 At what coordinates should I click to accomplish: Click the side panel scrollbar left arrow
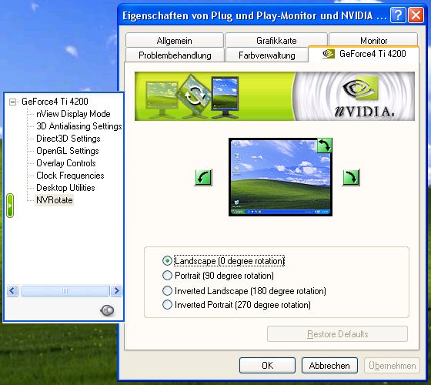click(12, 291)
